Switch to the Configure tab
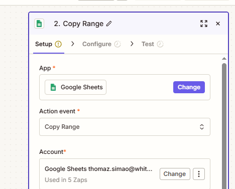Viewport: 235px width, 189px height. click(x=101, y=44)
